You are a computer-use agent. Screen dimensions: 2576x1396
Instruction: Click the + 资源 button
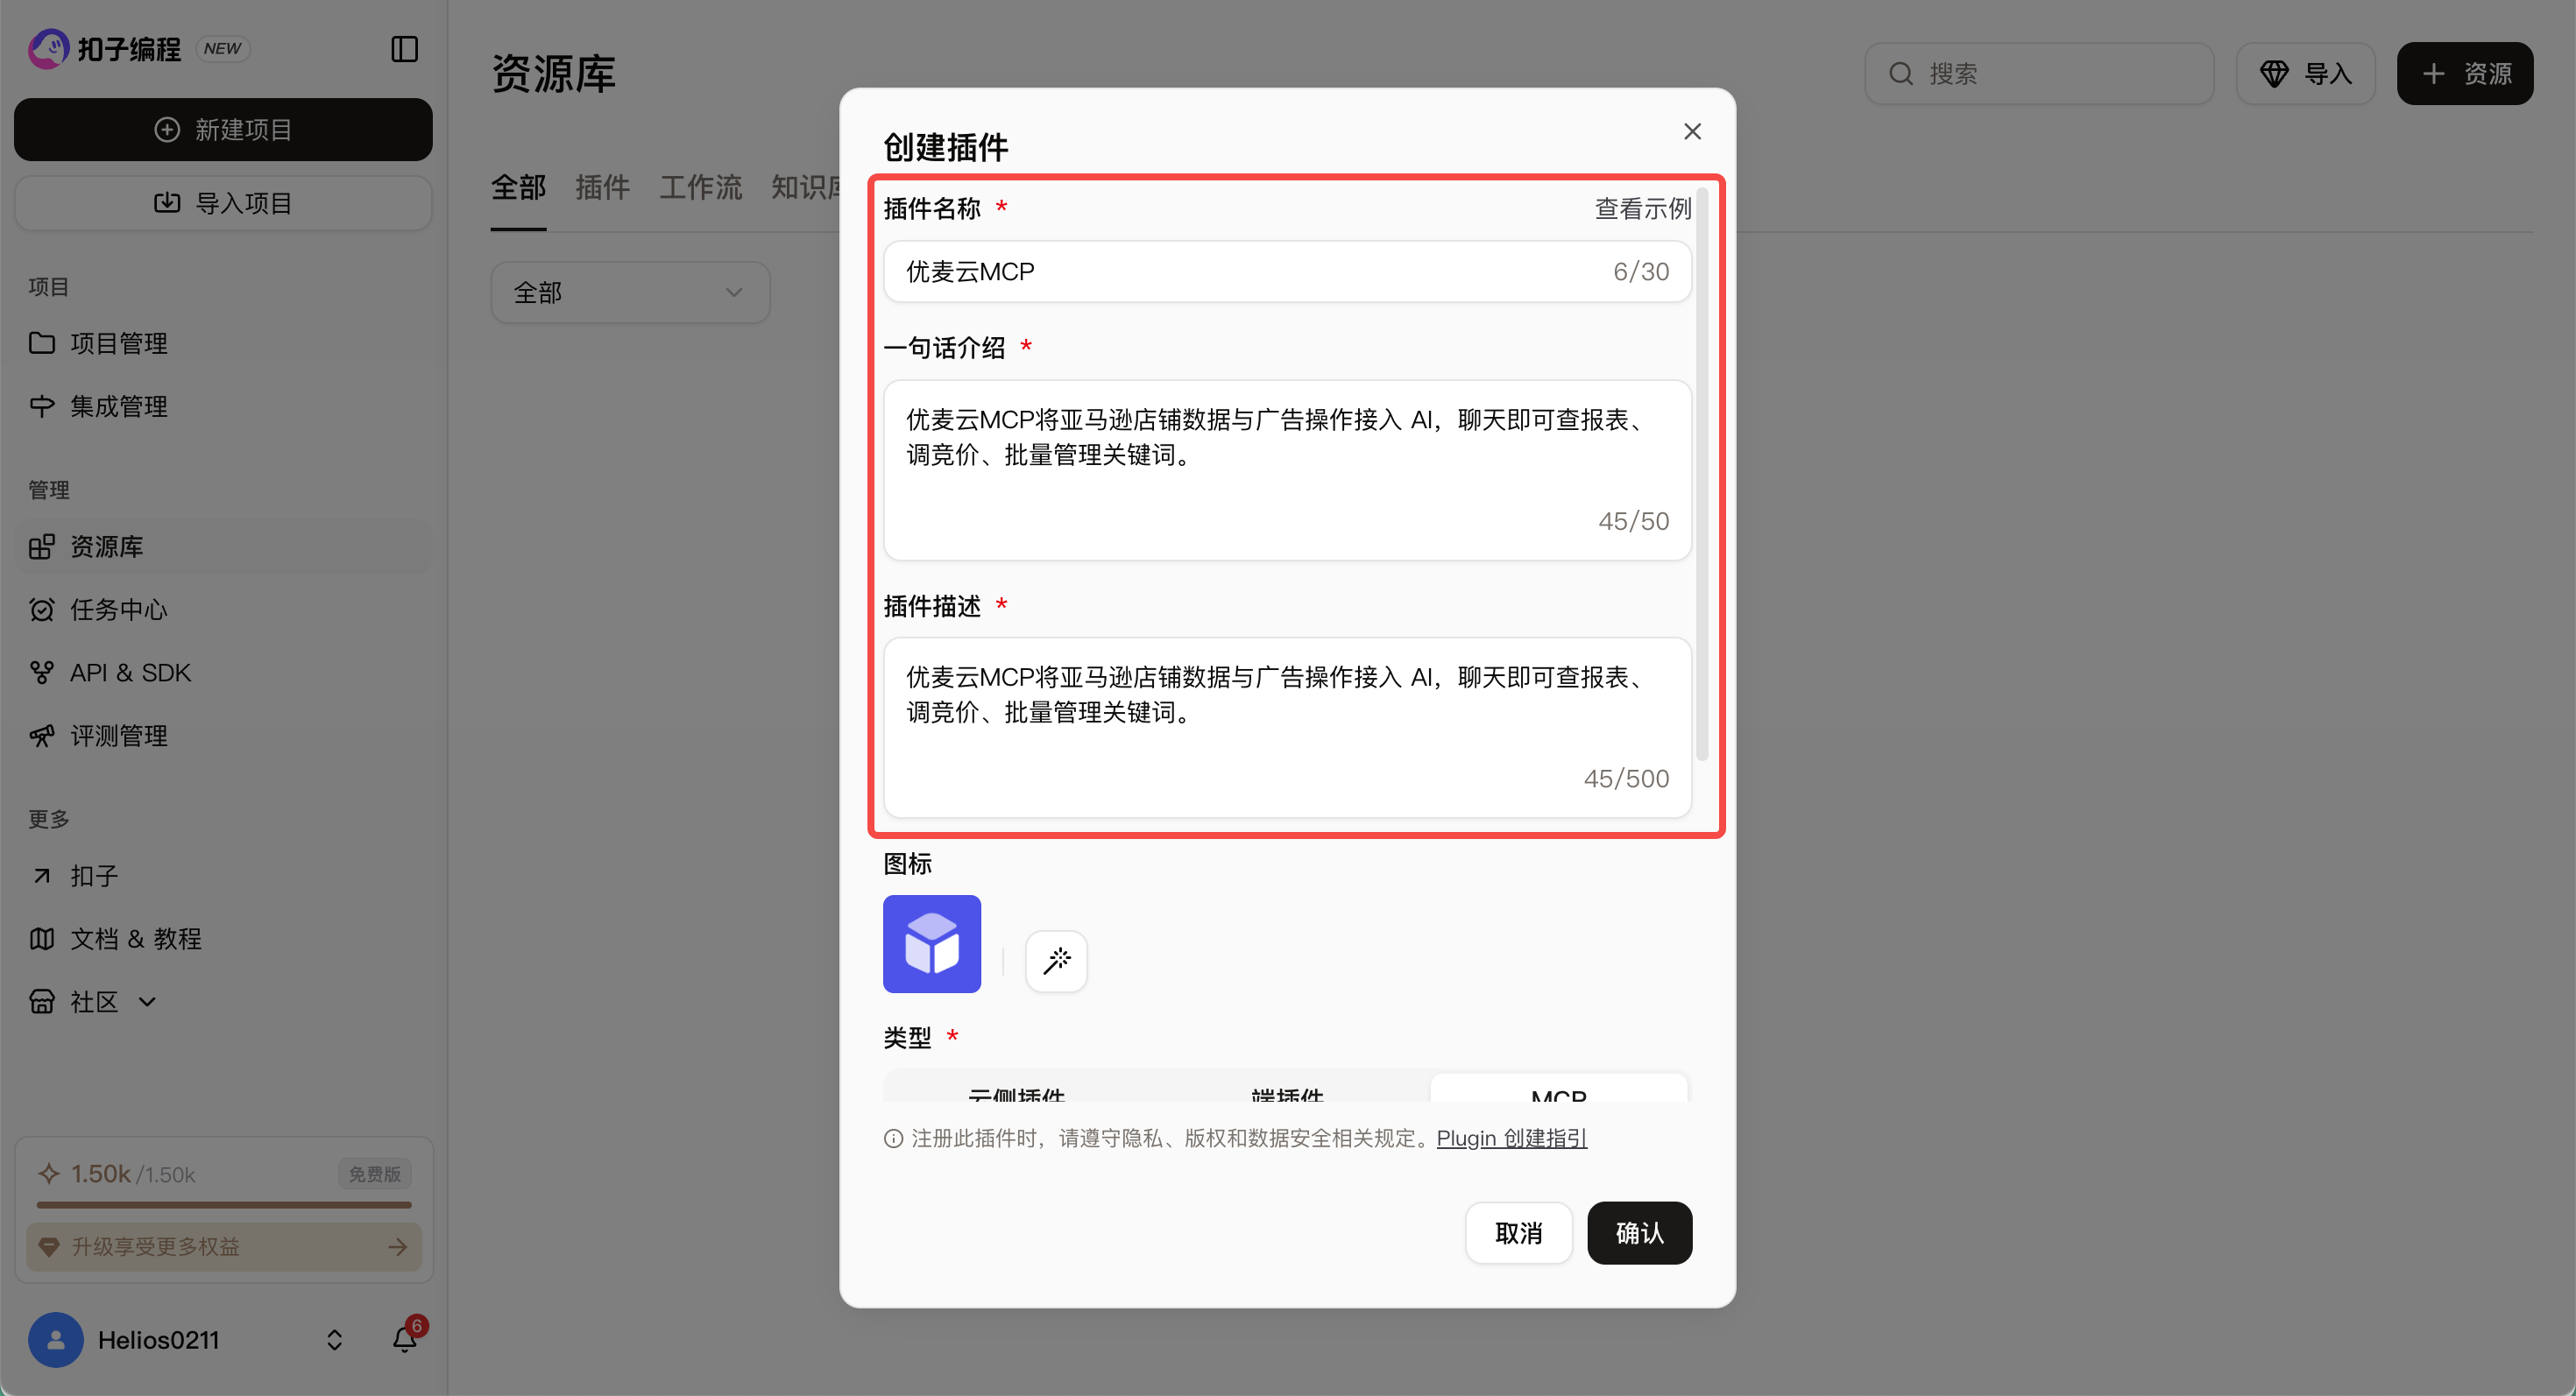(2465, 74)
